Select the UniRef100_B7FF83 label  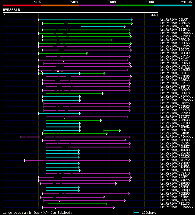(x=175, y=140)
